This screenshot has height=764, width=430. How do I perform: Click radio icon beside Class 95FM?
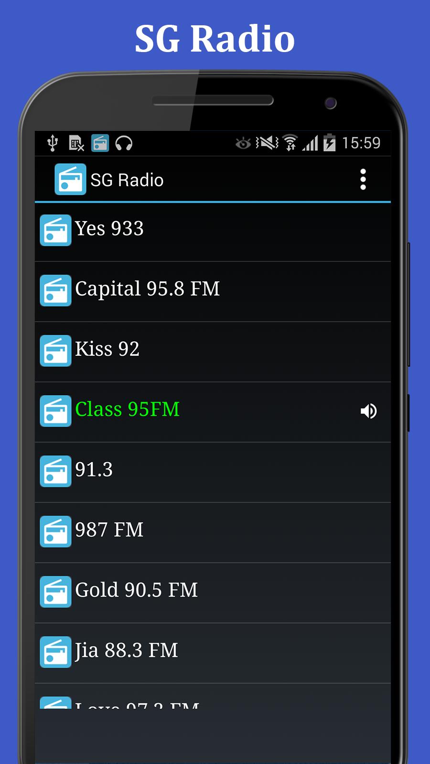point(55,411)
